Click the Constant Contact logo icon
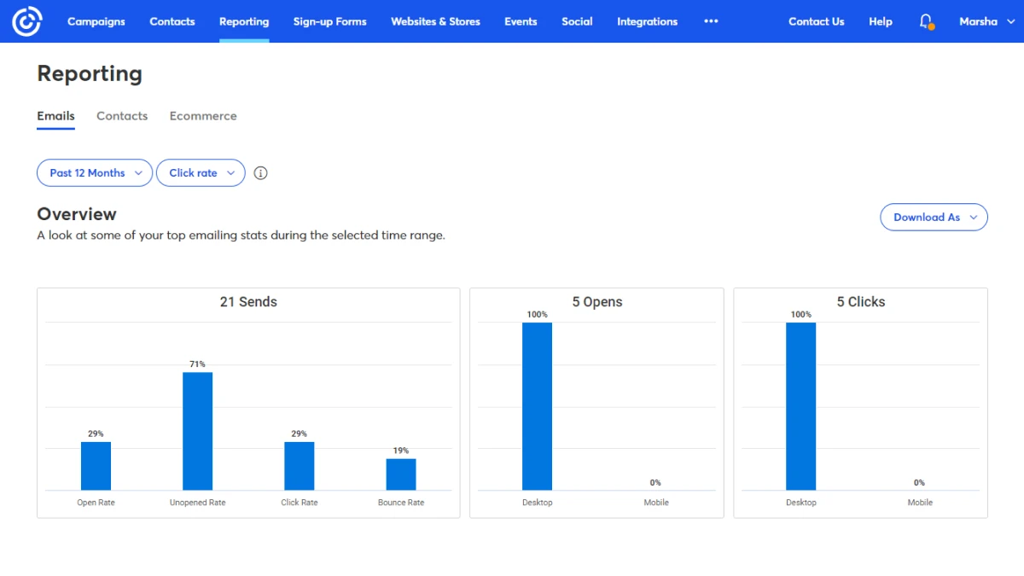 tap(27, 21)
